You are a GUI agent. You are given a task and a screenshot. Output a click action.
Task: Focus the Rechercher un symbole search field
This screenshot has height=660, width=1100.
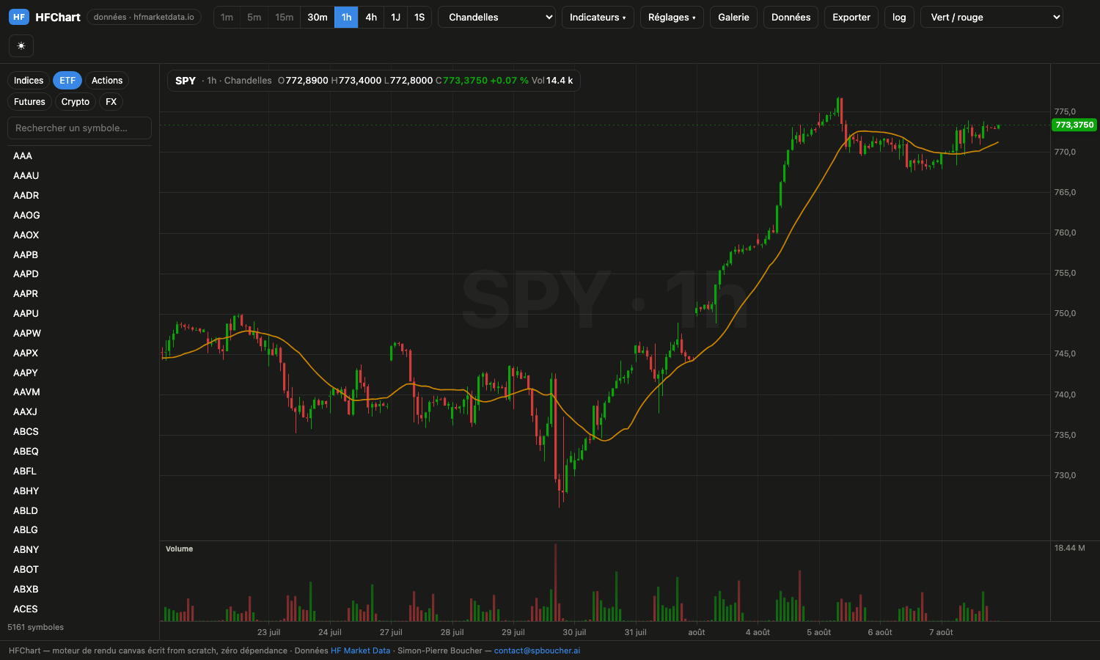click(79, 128)
